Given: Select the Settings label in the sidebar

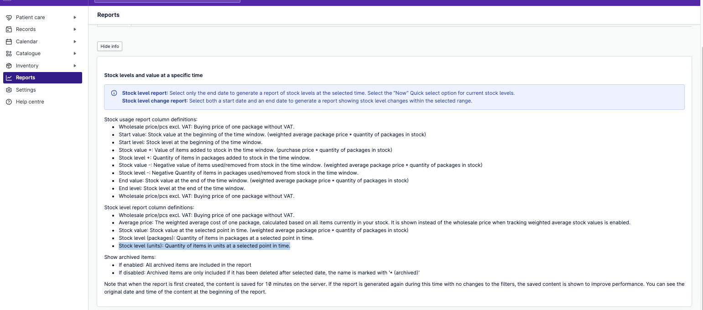Looking at the screenshot, I should (26, 90).
